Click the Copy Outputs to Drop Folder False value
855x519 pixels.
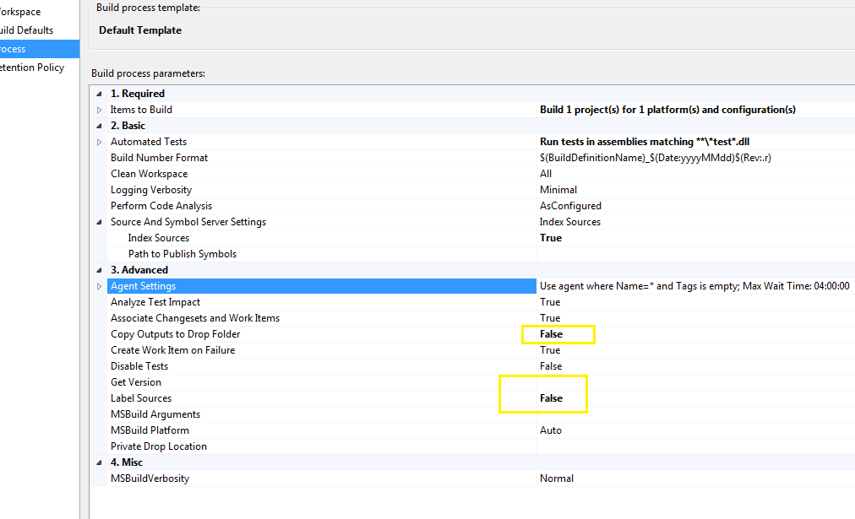point(552,334)
